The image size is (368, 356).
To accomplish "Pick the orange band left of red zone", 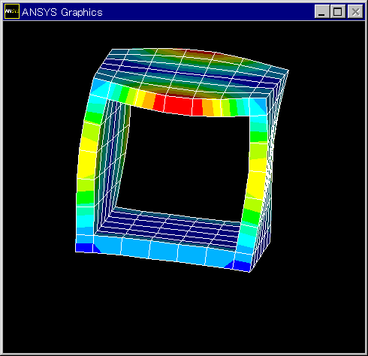I will tap(148, 101).
